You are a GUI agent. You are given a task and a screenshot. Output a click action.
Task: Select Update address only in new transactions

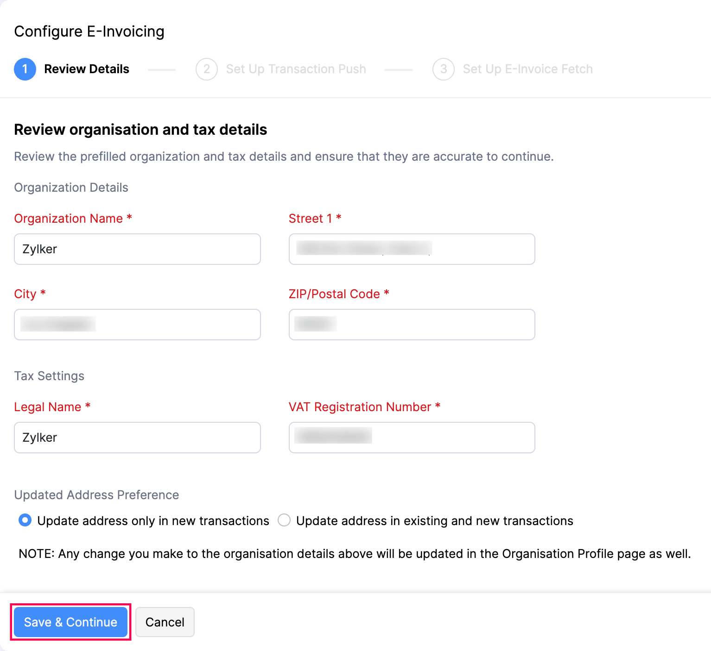coord(25,520)
